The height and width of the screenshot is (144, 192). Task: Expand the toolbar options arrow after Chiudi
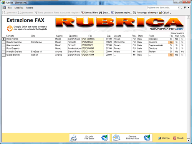point(171,13)
